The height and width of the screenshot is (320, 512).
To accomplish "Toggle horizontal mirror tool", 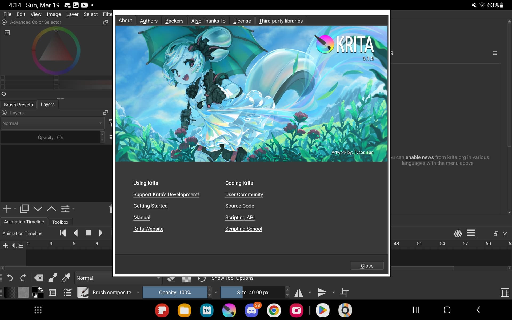I will (299, 293).
